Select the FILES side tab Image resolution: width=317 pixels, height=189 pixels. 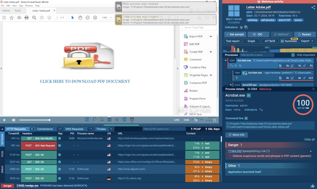coord(2,154)
